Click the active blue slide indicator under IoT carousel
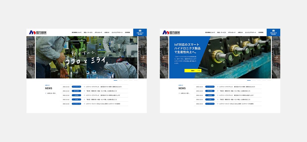This screenshot has height=142, width=307. pos(249,80)
